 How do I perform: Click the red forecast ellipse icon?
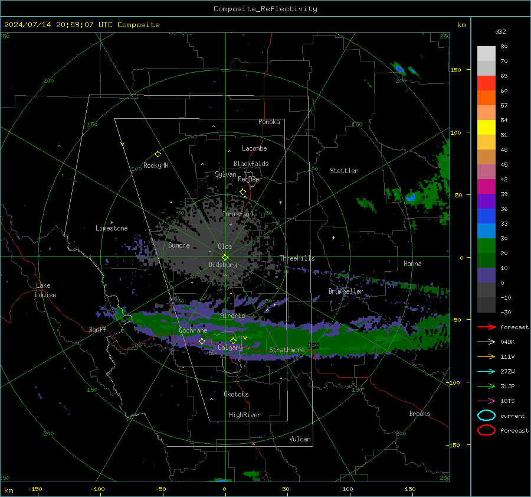[x=486, y=430]
